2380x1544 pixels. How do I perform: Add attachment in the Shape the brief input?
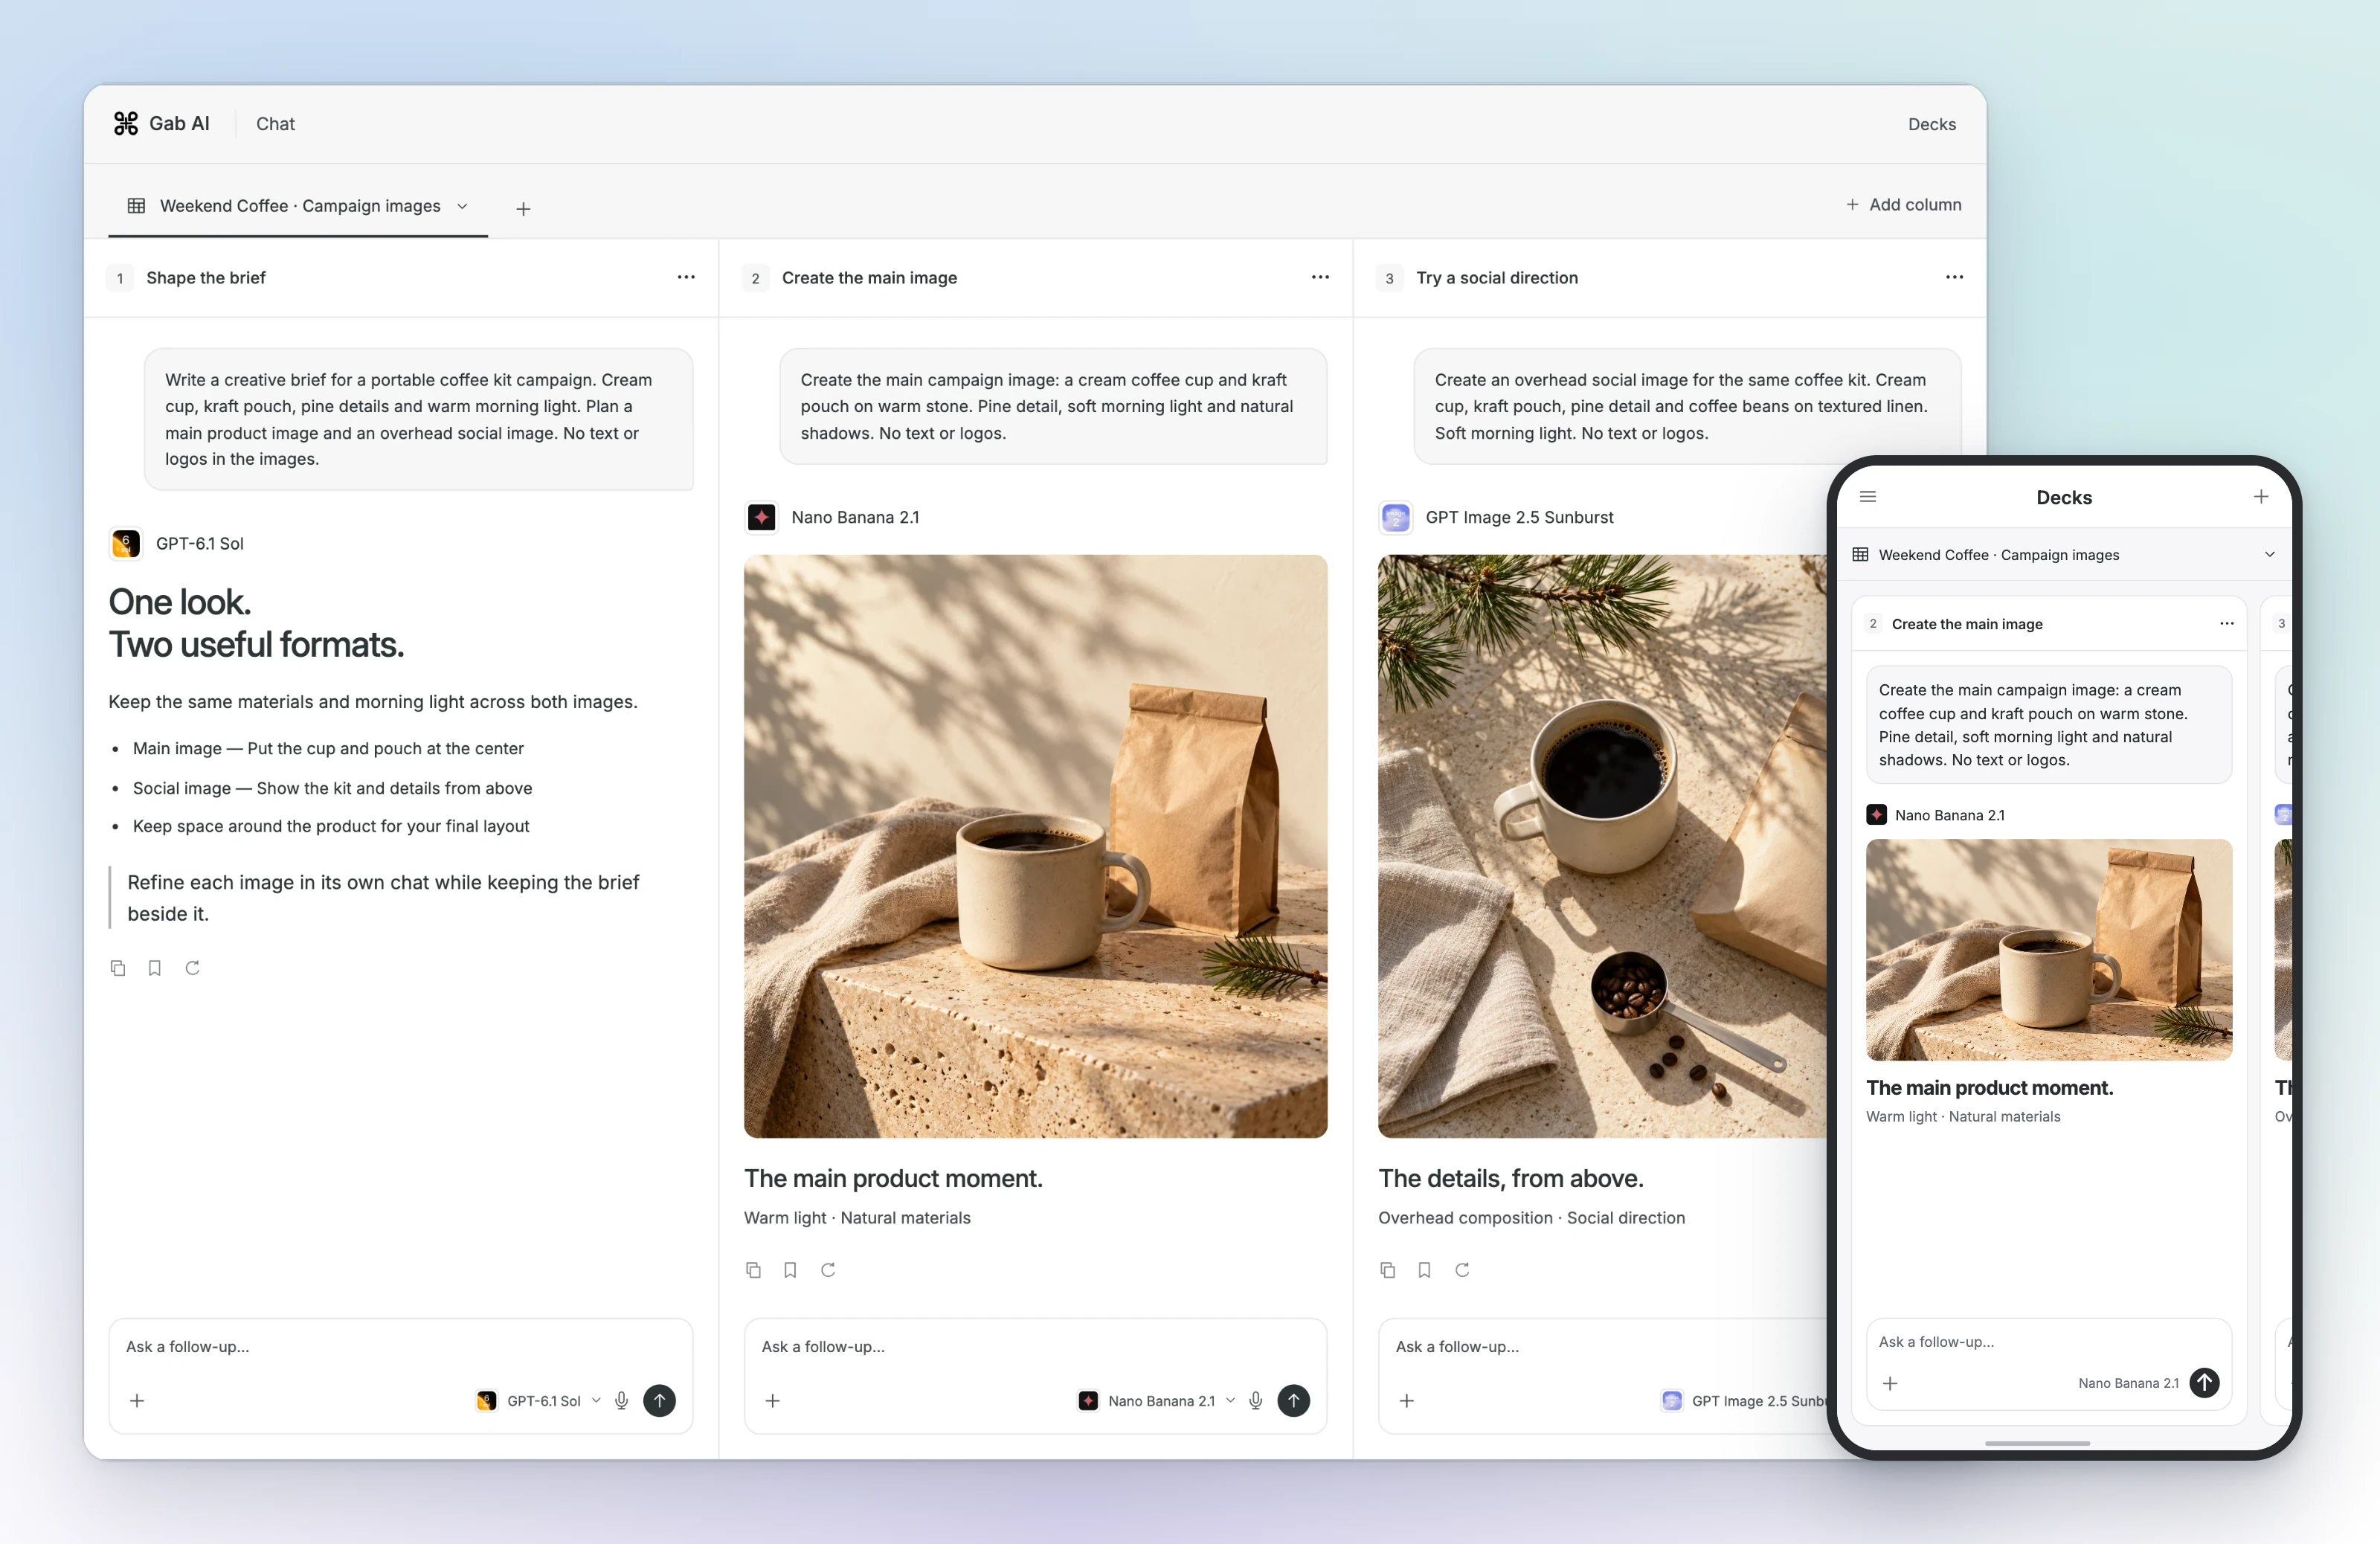(137, 1400)
